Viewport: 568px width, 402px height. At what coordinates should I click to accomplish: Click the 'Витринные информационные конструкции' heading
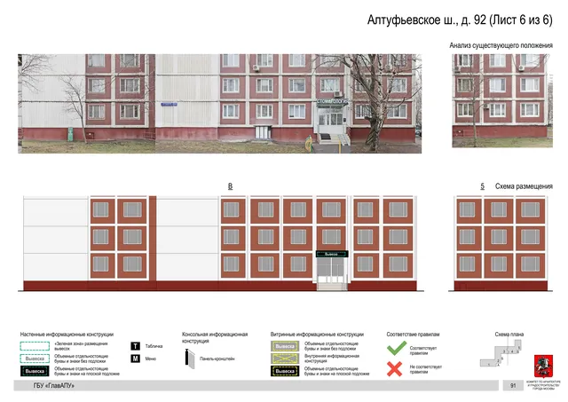pyautogui.click(x=317, y=335)
